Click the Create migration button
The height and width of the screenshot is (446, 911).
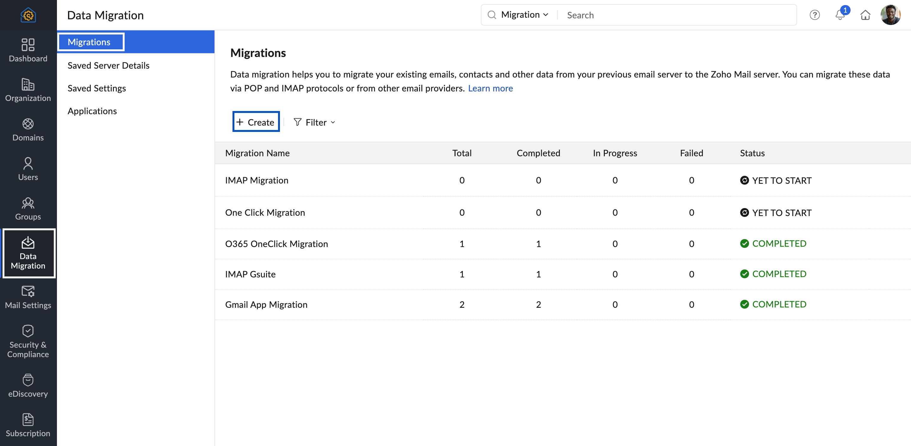tap(256, 122)
